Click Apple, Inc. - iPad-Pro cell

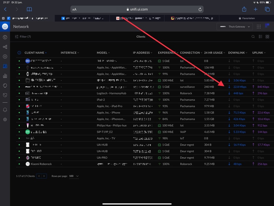(110, 106)
